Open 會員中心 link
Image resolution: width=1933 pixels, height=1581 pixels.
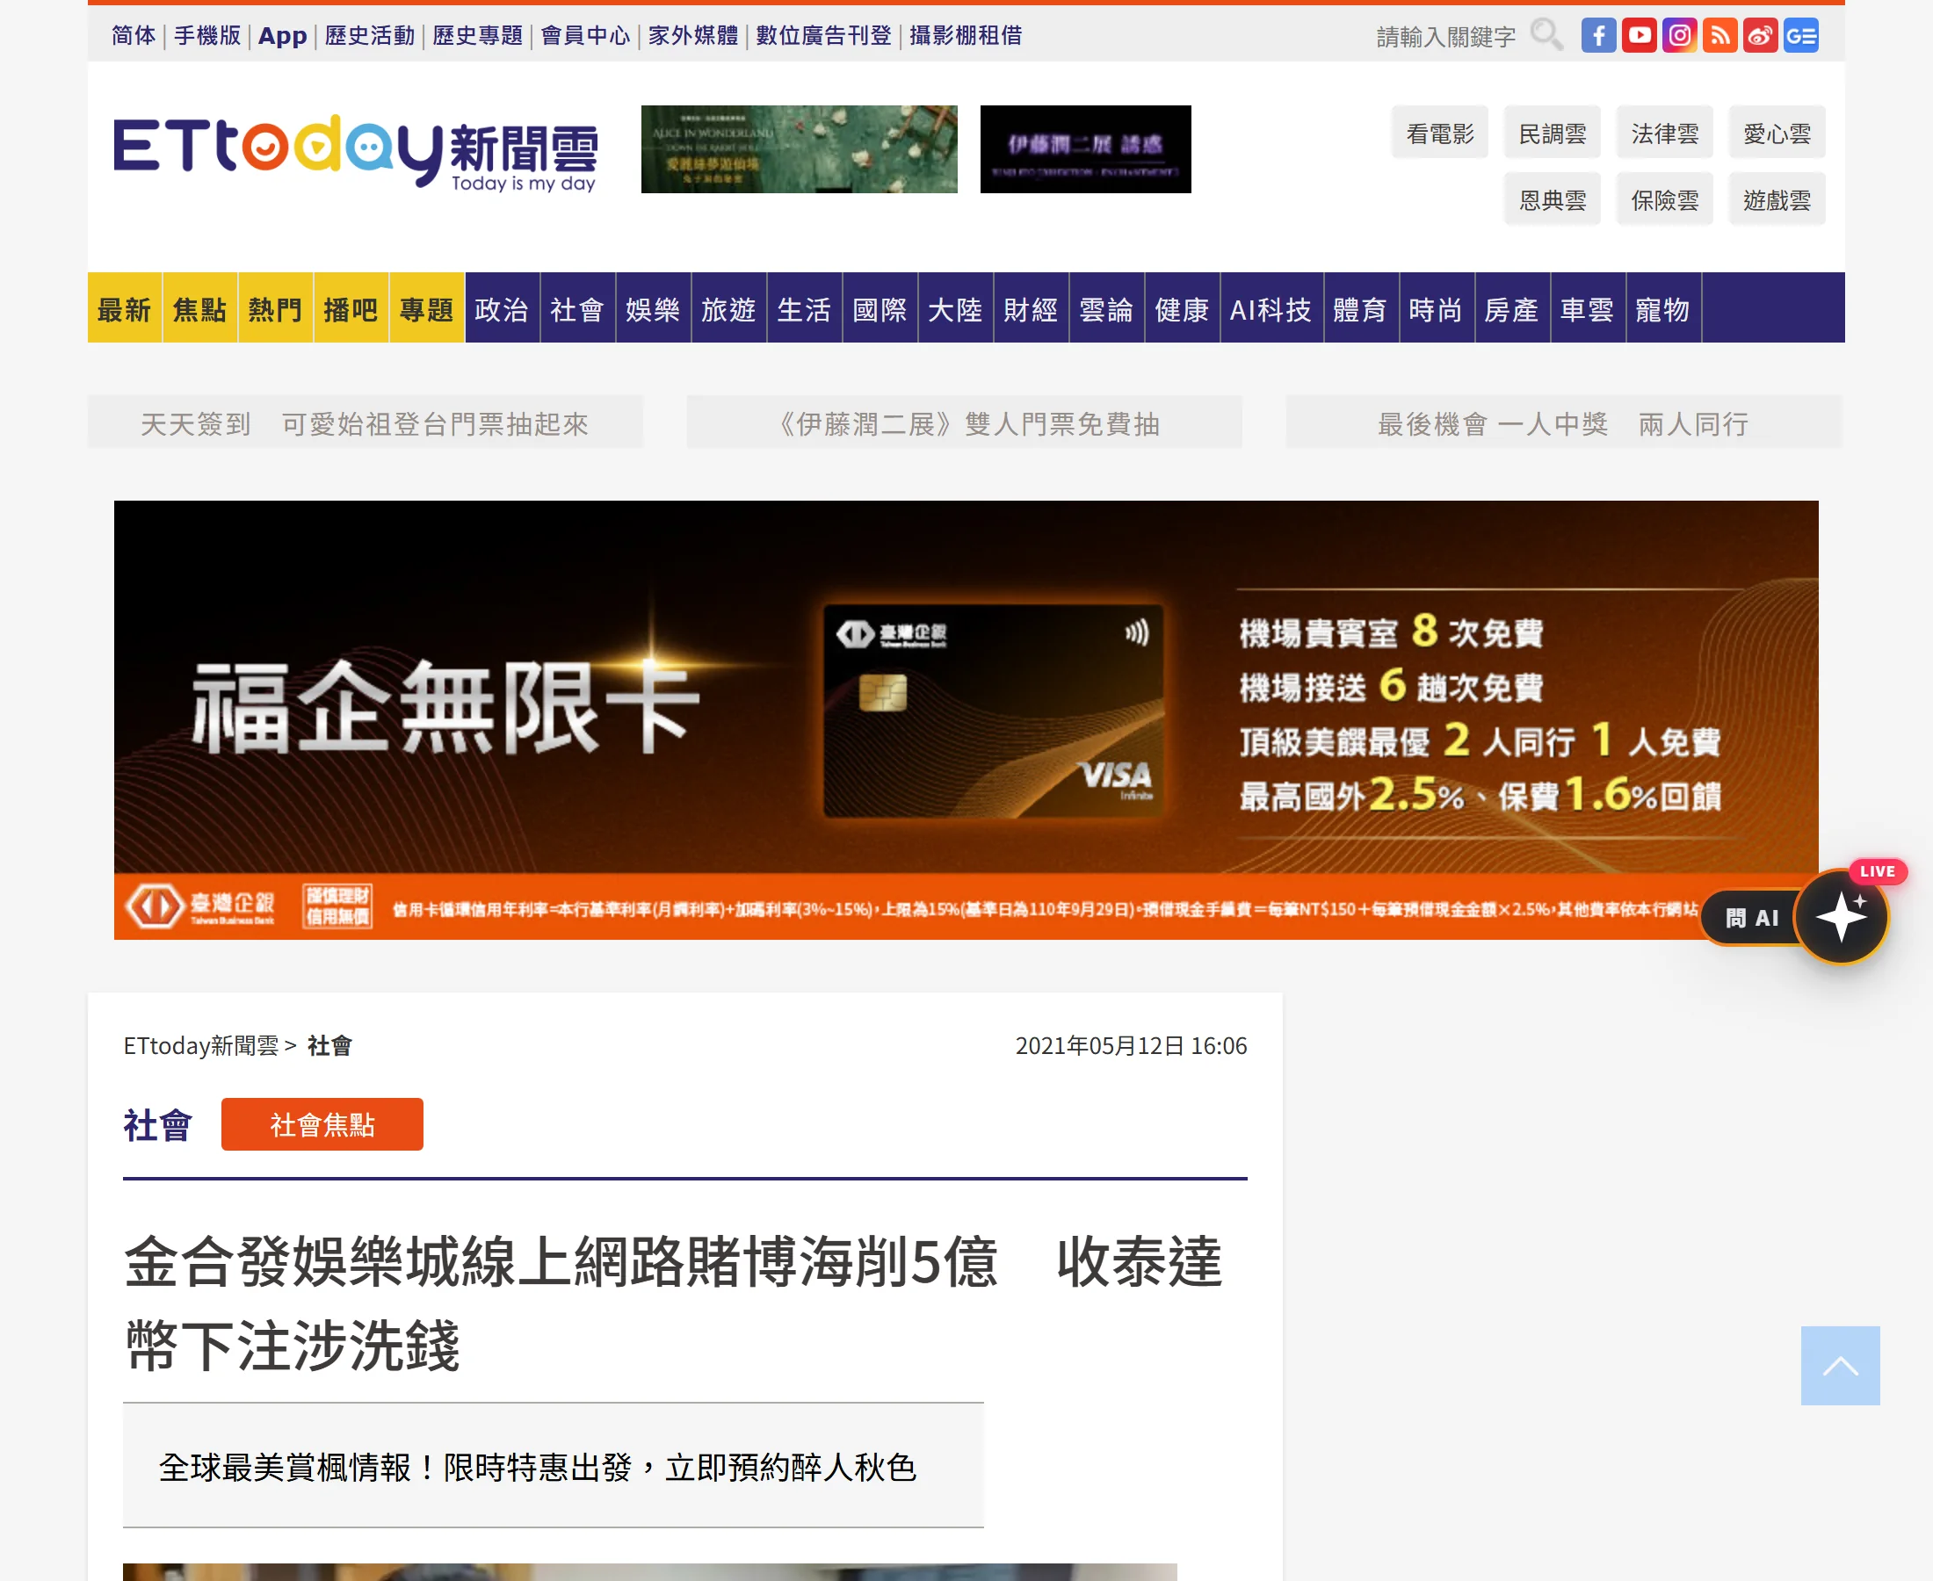[586, 35]
